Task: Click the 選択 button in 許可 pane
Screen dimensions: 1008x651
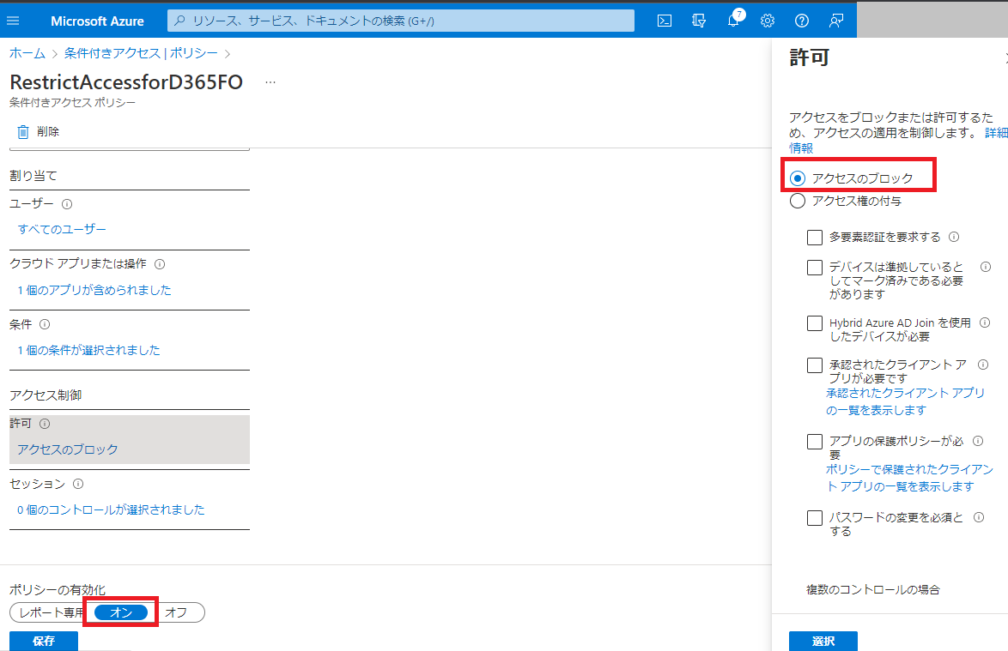Action: click(x=823, y=641)
